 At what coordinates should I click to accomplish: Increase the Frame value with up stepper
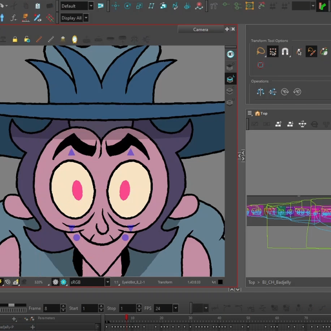(63, 306)
